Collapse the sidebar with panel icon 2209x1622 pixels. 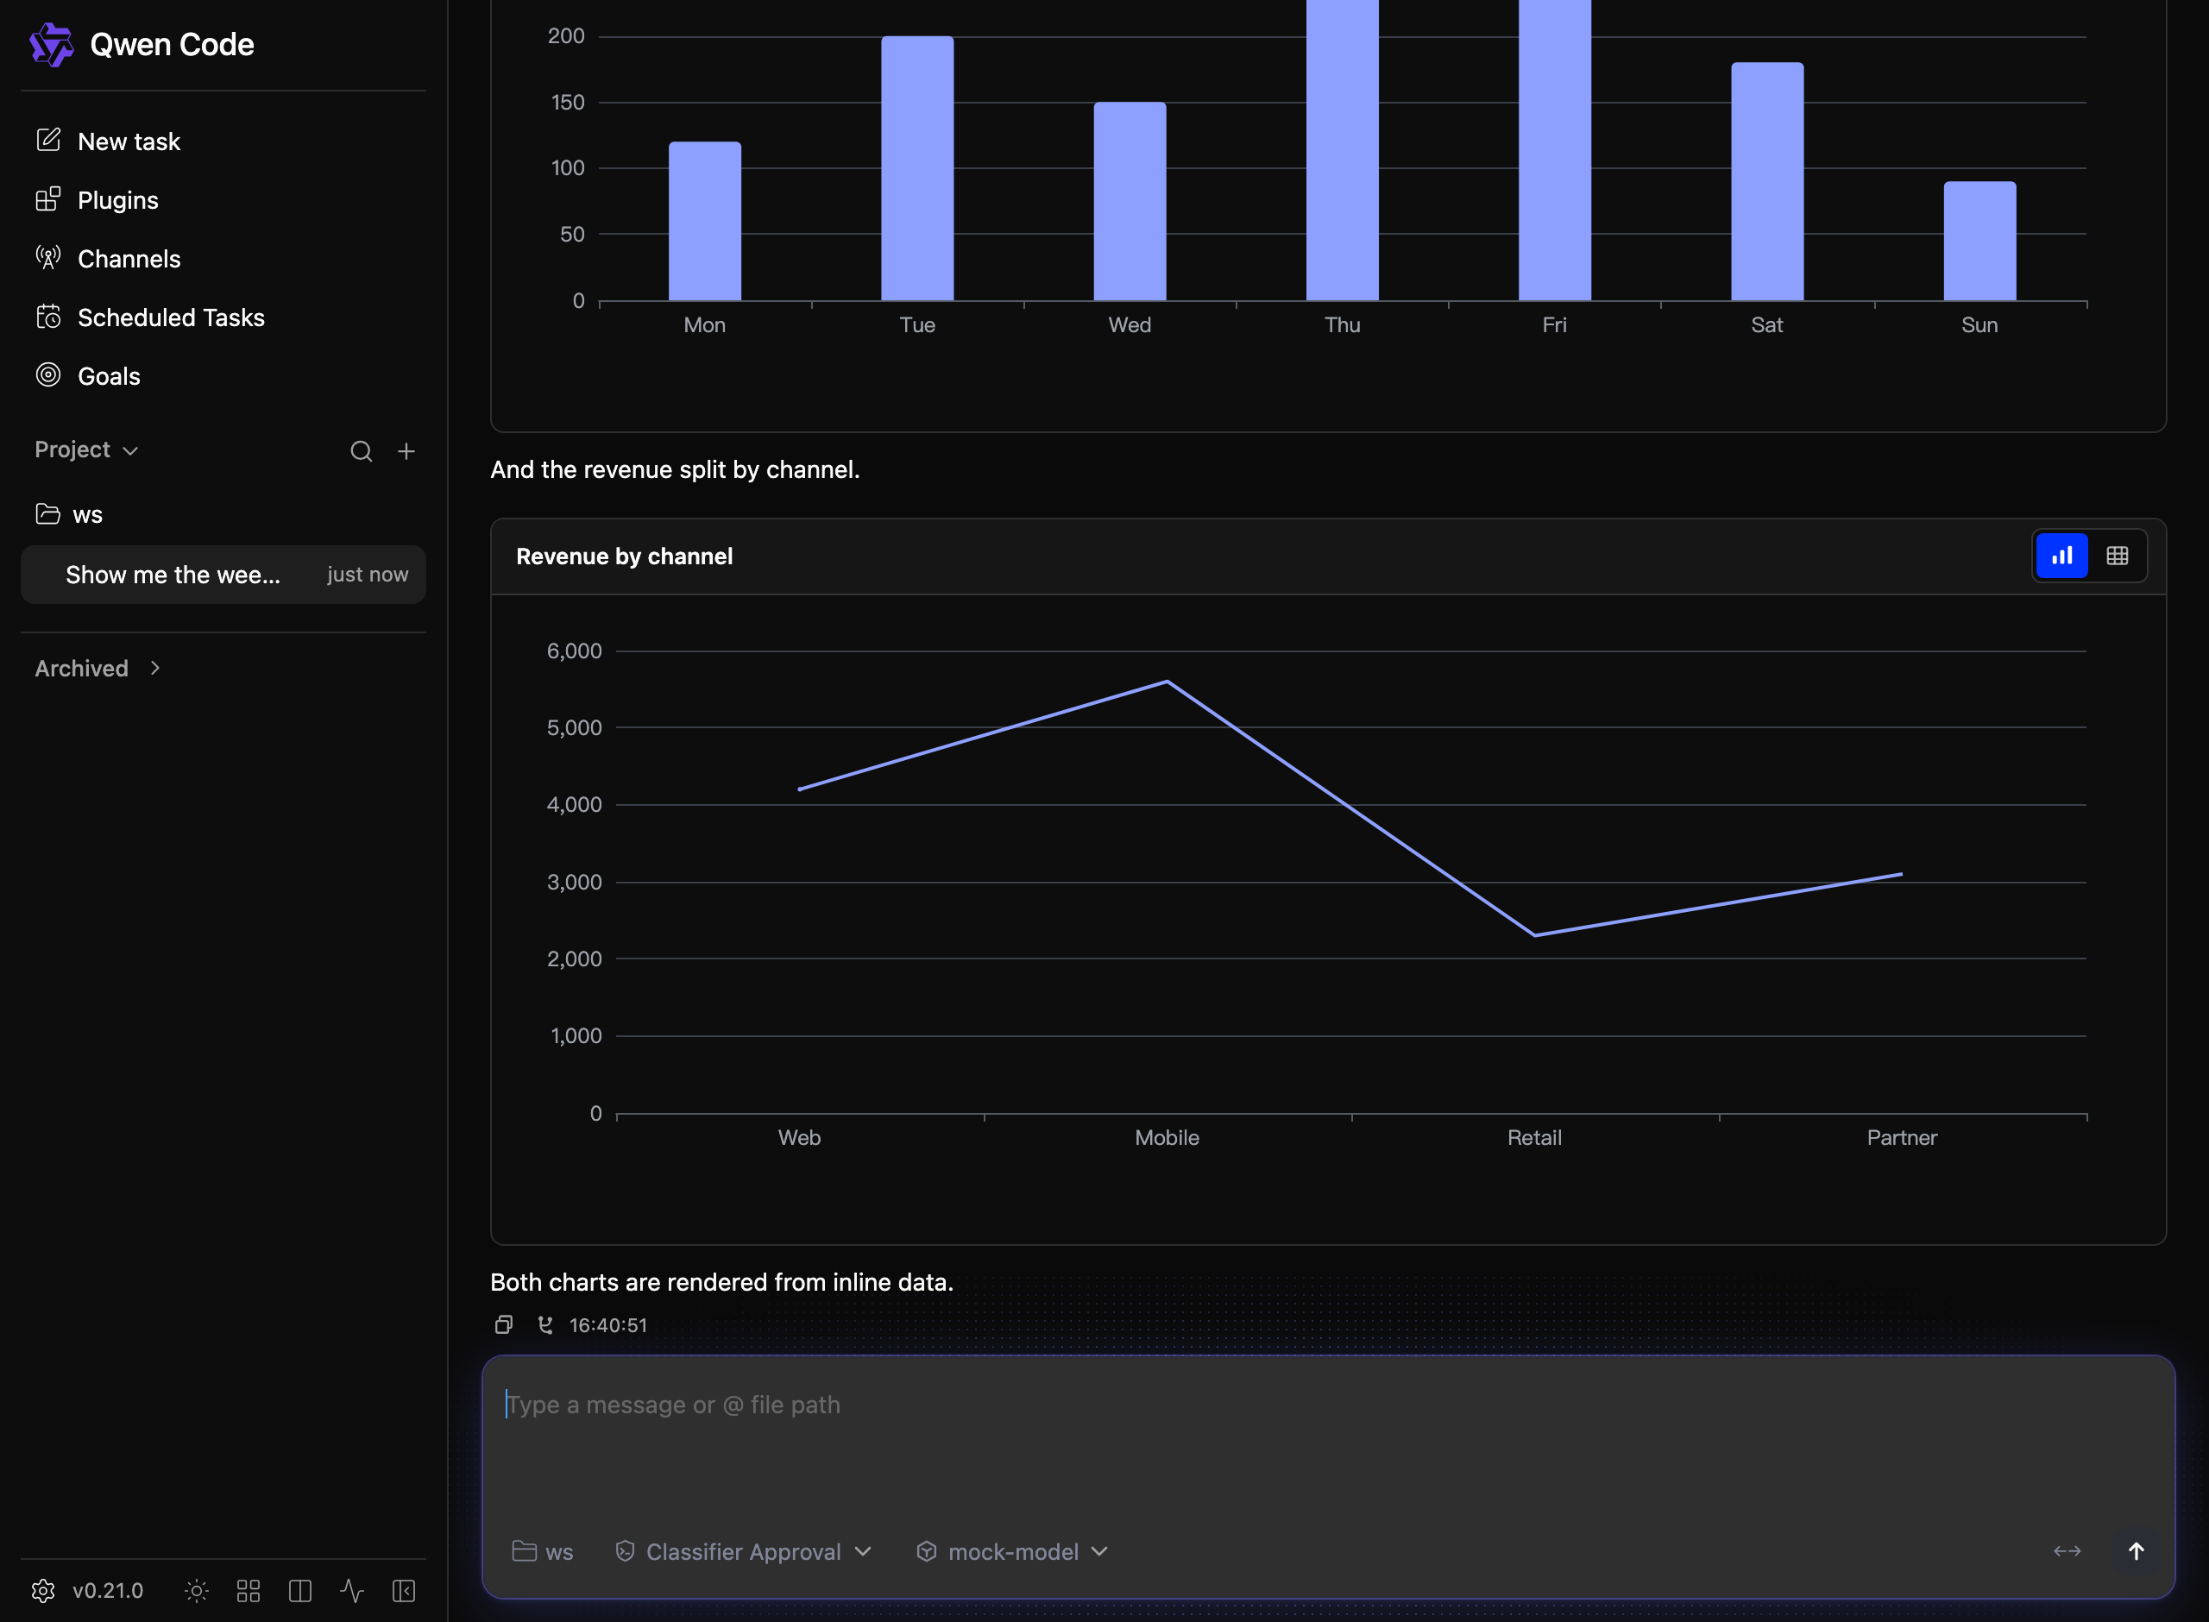click(404, 1591)
